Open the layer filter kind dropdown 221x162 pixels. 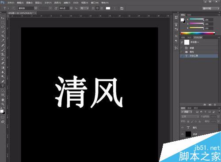pos(187,112)
